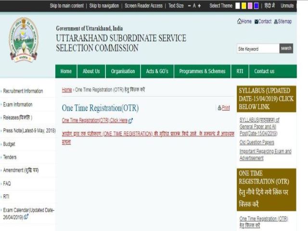This screenshot has height=231, width=308.
Task: Click external link icon beside Exam Calendar
Action: click(26, 217)
